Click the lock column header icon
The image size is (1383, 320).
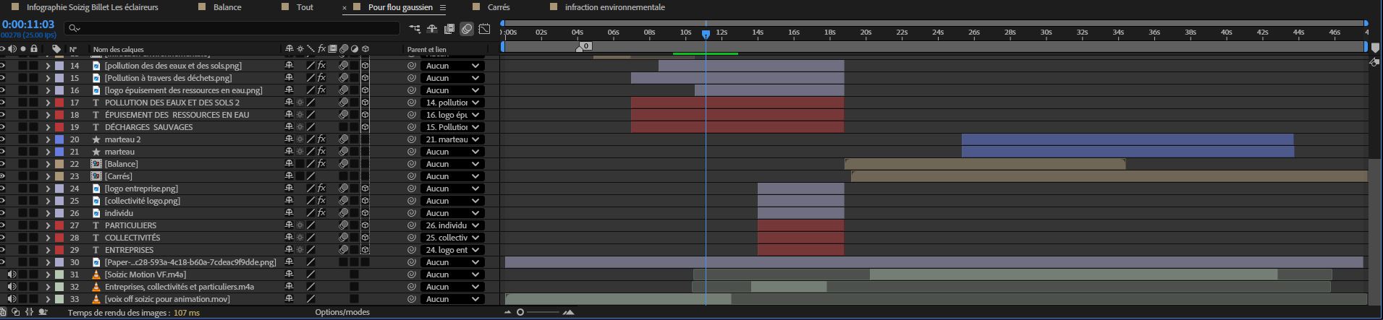(x=34, y=49)
